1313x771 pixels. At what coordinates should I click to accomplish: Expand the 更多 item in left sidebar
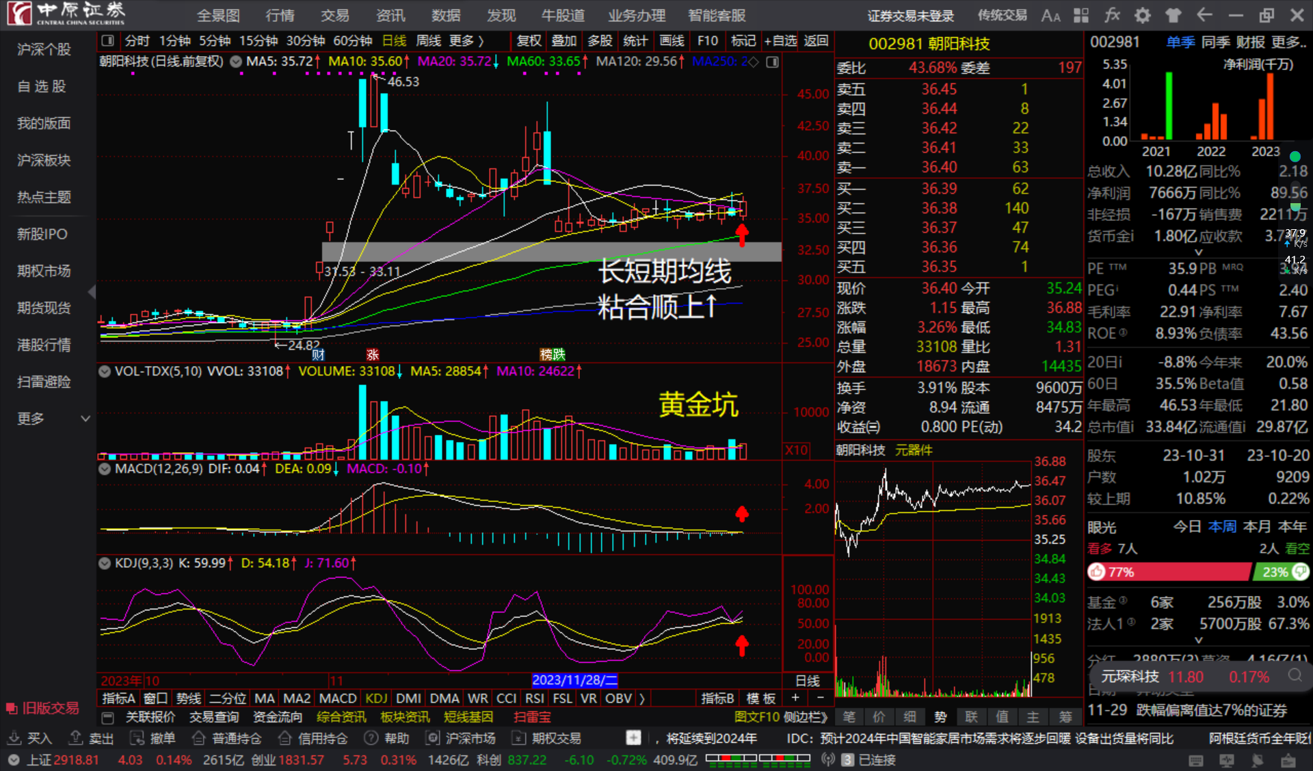[53, 419]
